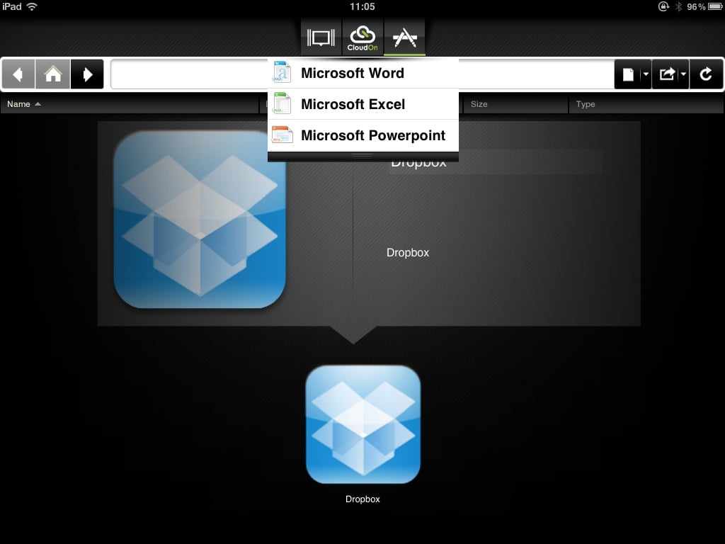Choose Microsoft Word from menu
Screen dimensions: 725x544
coord(363,73)
